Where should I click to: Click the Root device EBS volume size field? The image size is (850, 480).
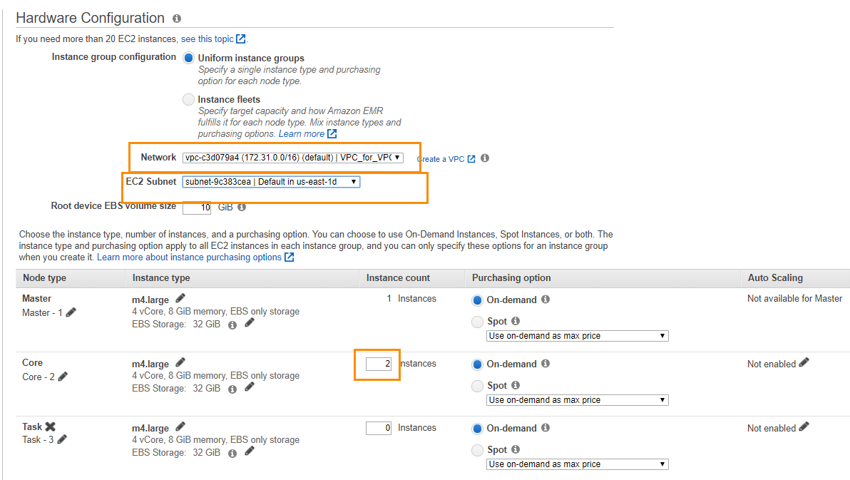[197, 207]
